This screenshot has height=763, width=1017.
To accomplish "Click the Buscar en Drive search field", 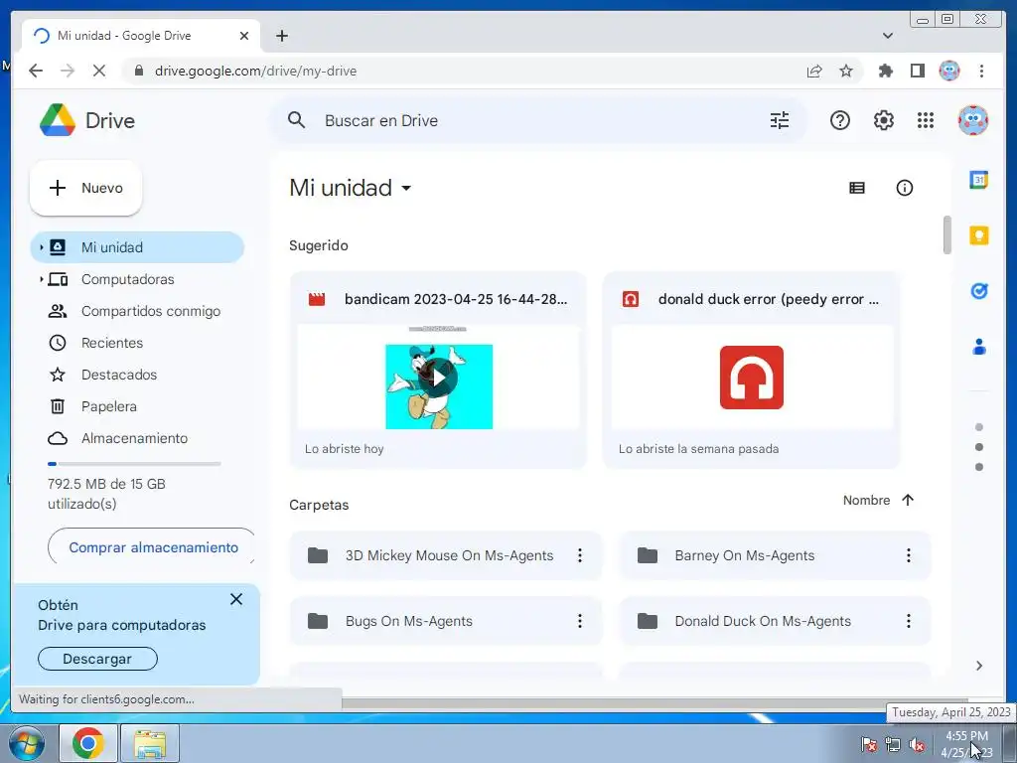I will click(x=538, y=120).
